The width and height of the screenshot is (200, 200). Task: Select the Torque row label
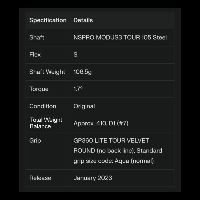39,89
